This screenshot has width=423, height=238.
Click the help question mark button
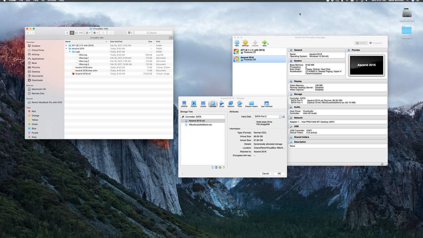(x=182, y=174)
